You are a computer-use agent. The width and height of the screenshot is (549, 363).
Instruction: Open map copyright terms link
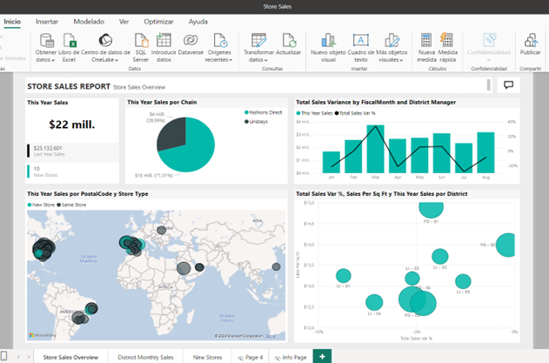tap(271, 336)
